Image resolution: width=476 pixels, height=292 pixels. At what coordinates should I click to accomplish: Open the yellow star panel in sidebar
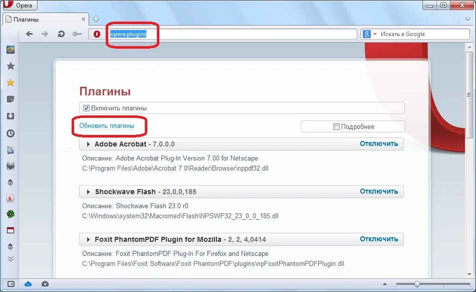pyautogui.click(x=11, y=83)
